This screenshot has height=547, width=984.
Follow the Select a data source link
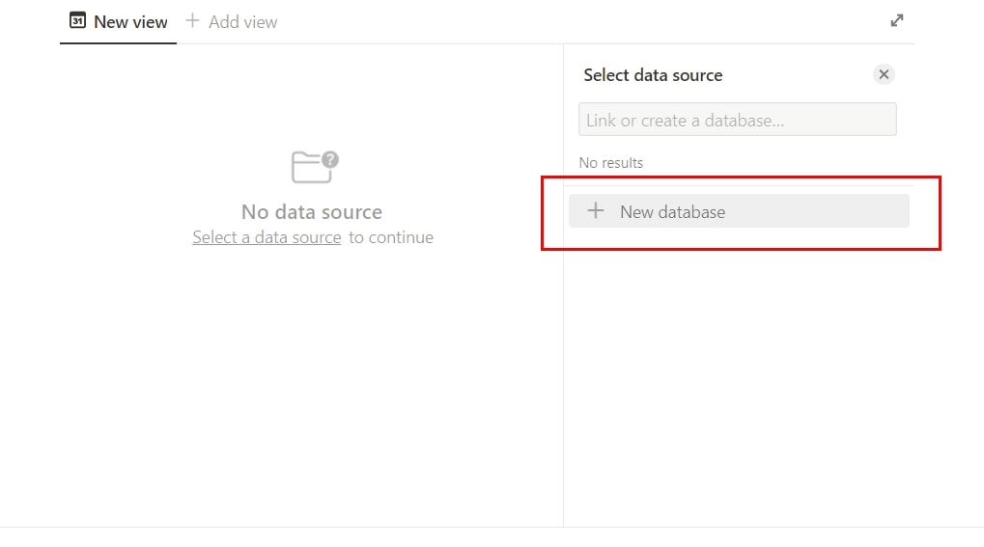pyautogui.click(x=267, y=237)
